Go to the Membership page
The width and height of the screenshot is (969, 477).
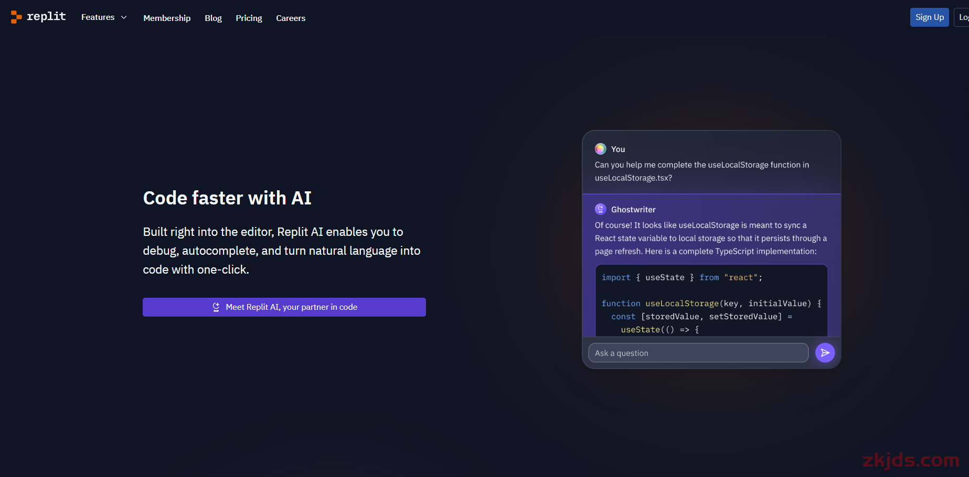tap(167, 18)
